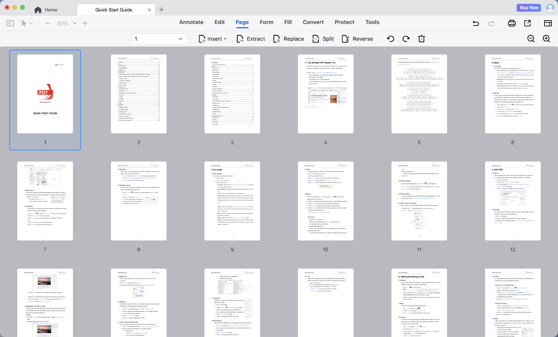Click the print icon
The width and height of the screenshot is (558, 337).
(x=512, y=23)
